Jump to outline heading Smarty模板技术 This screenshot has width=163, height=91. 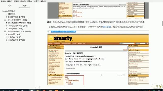(8, 11)
